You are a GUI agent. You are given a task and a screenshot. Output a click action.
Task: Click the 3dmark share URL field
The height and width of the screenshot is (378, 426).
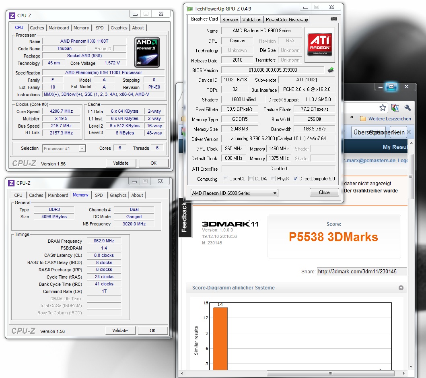tap(362, 271)
